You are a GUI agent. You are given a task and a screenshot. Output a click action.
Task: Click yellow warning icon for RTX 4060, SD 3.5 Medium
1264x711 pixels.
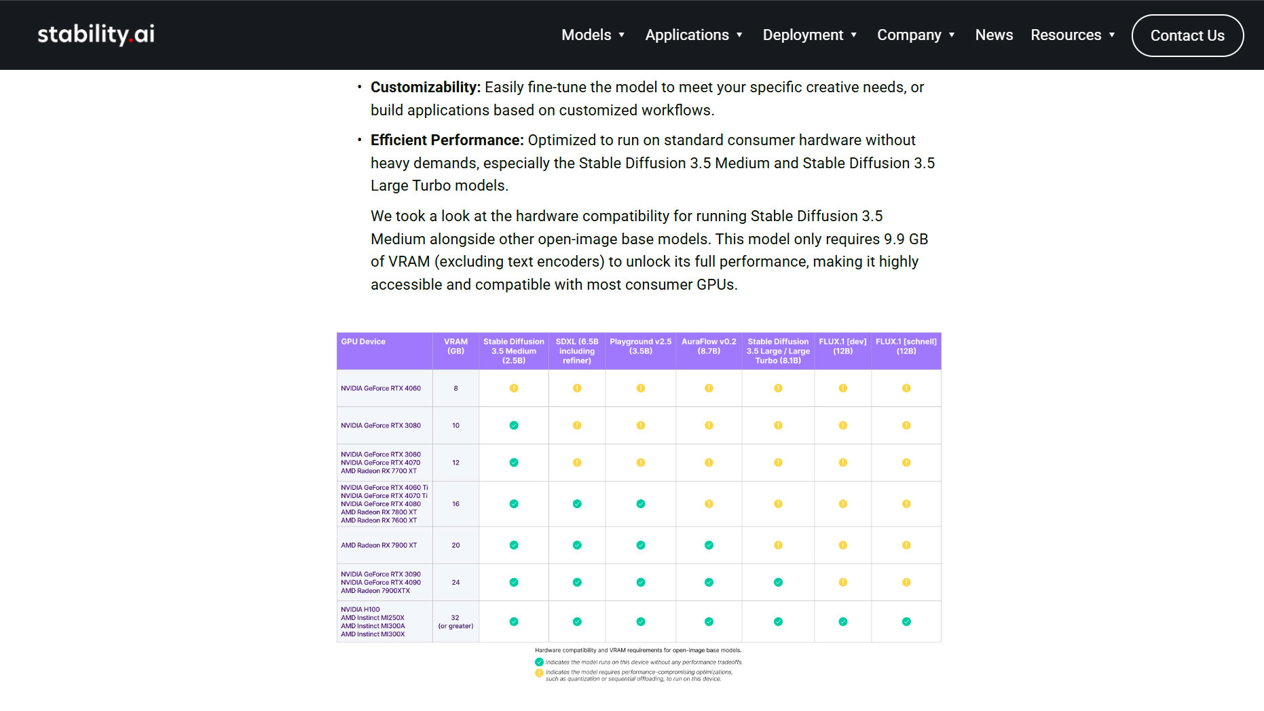514,388
